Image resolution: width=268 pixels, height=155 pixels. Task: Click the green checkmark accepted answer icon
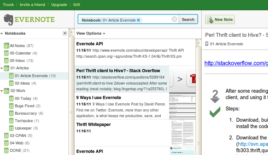click(x=215, y=112)
